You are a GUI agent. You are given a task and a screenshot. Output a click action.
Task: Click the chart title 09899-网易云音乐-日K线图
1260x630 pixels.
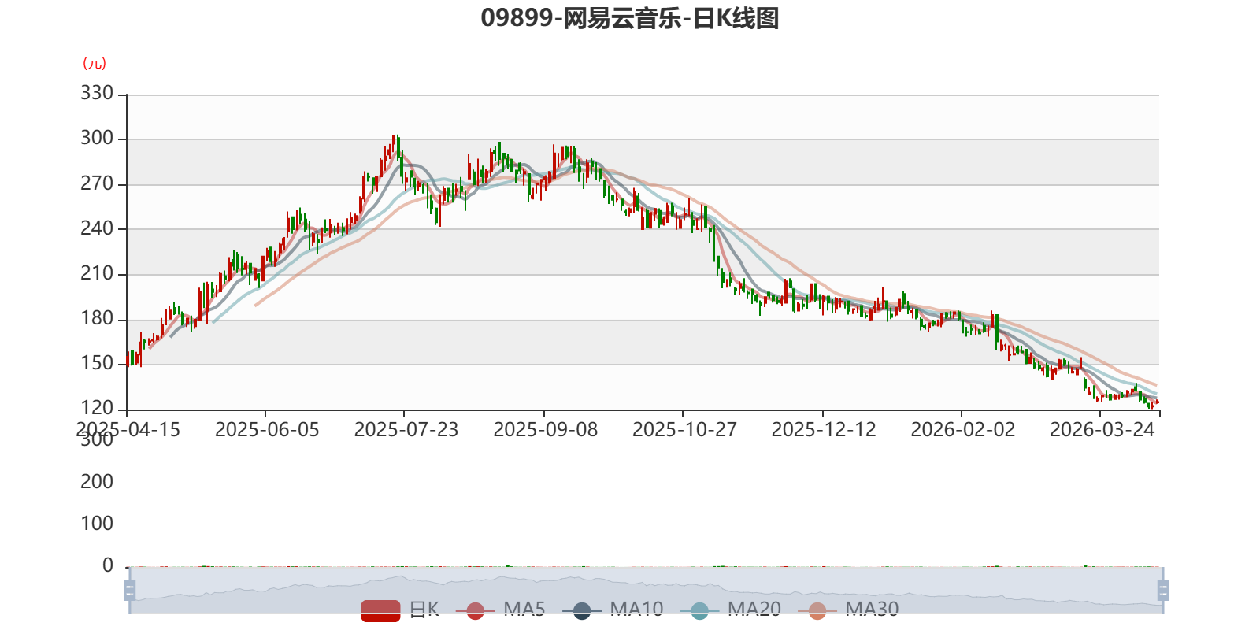630,17
